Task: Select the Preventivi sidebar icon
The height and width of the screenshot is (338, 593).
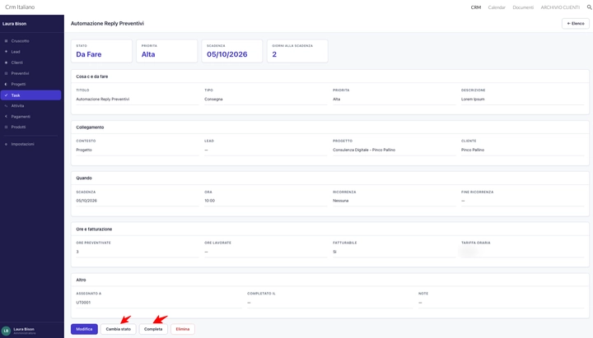Action: (6, 73)
